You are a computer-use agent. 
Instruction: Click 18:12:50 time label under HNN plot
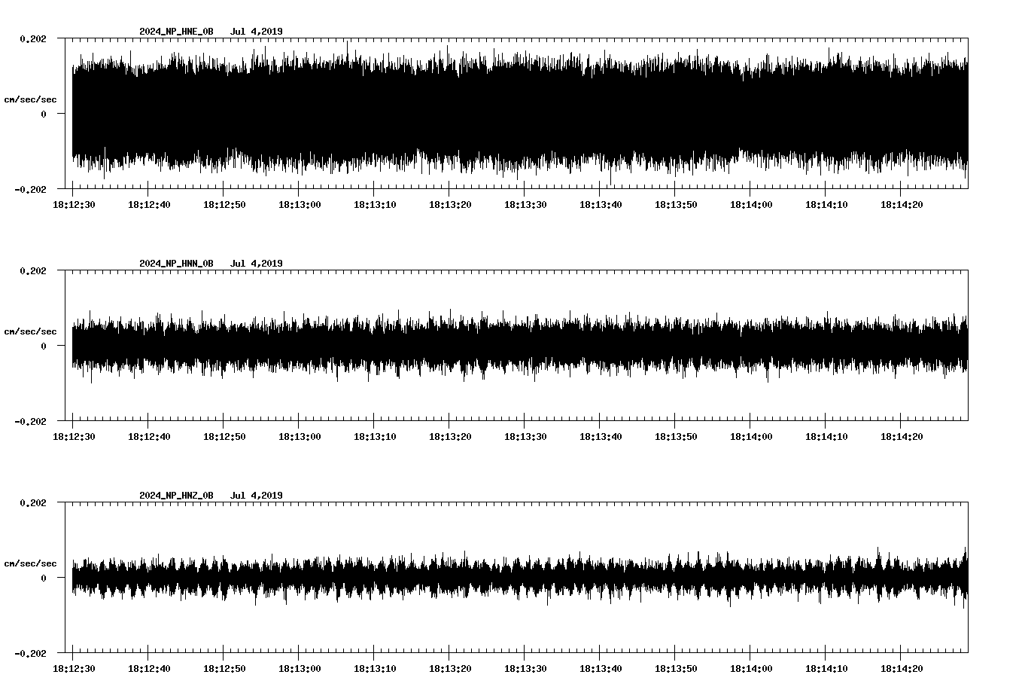tap(224, 436)
